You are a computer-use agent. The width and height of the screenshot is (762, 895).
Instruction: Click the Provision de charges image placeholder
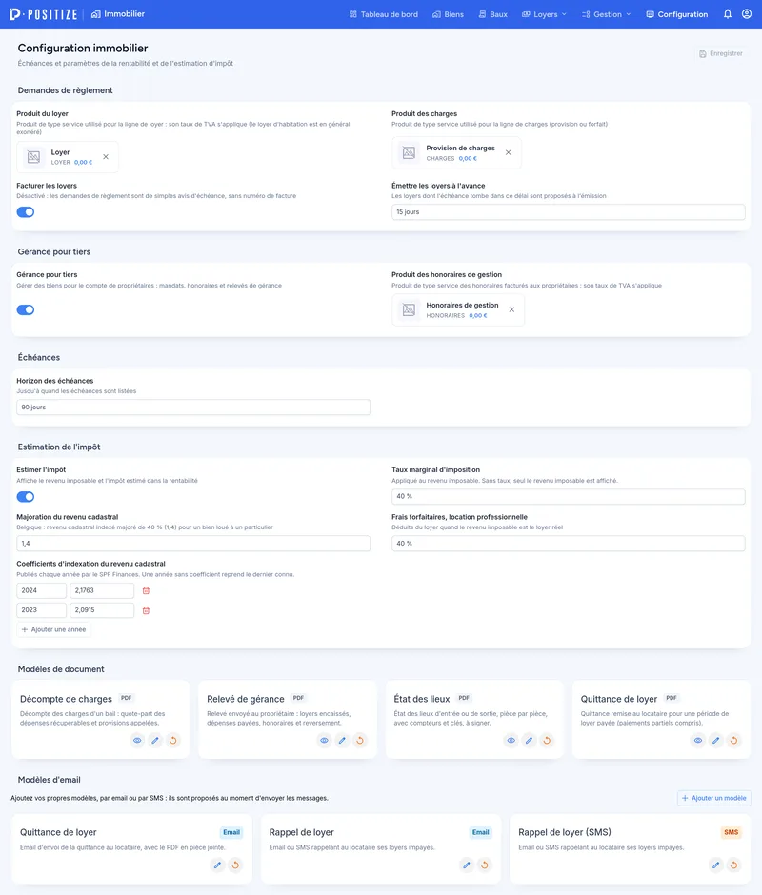(409, 152)
